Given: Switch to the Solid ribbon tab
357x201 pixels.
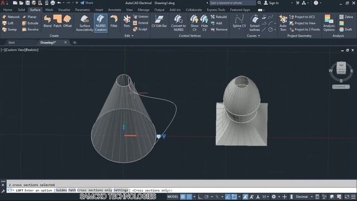Looking at the screenshot, I should pyautogui.click(x=21, y=10).
